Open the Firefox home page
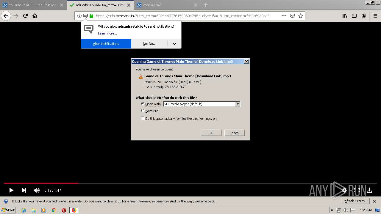The width and height of the screenshot is (381, 214). (35, 16)
